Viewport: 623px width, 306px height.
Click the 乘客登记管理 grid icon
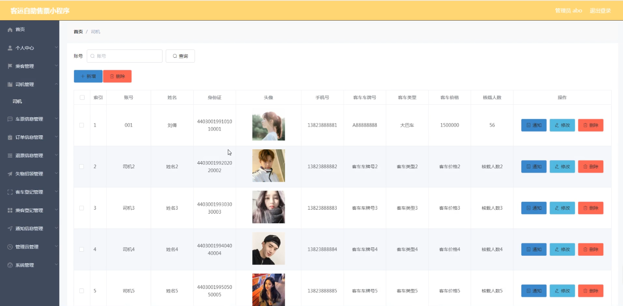tap(10, 211)
